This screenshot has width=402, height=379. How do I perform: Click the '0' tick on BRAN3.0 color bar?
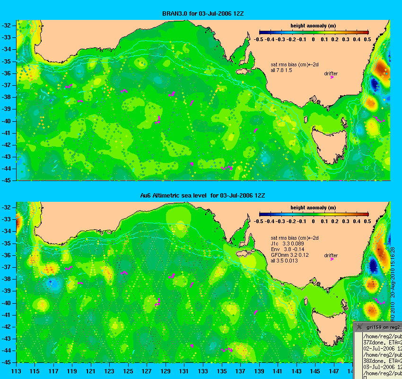[313, 39]
